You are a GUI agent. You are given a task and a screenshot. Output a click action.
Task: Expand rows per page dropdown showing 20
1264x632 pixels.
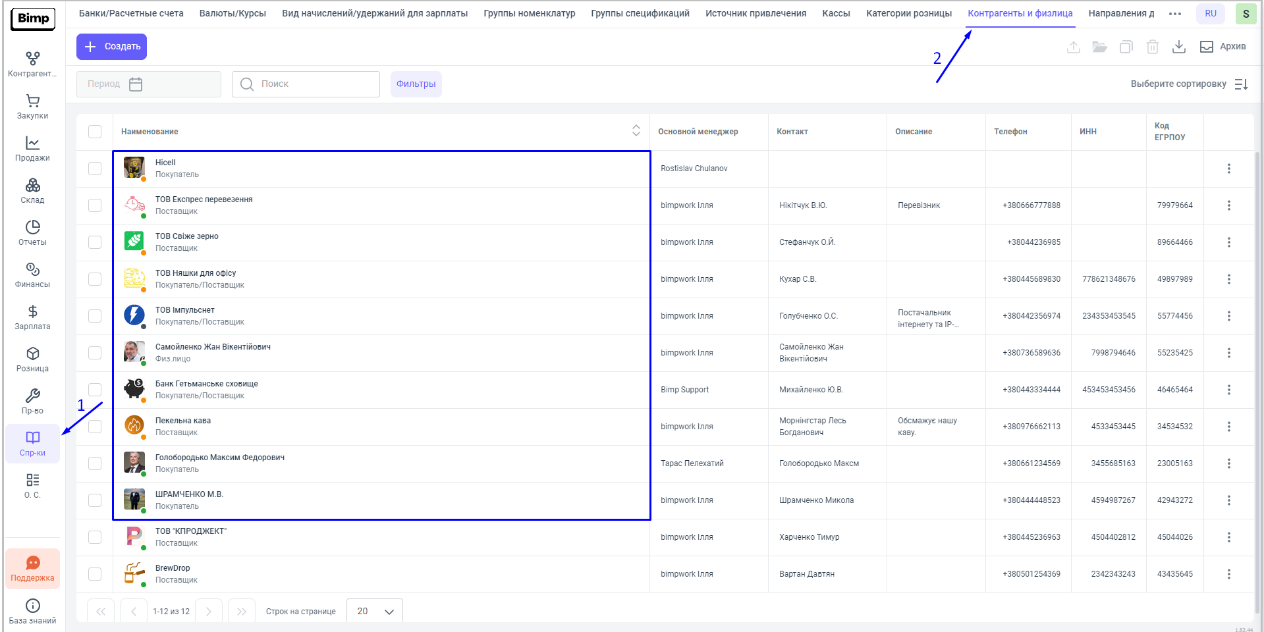[x=375, y=612]
